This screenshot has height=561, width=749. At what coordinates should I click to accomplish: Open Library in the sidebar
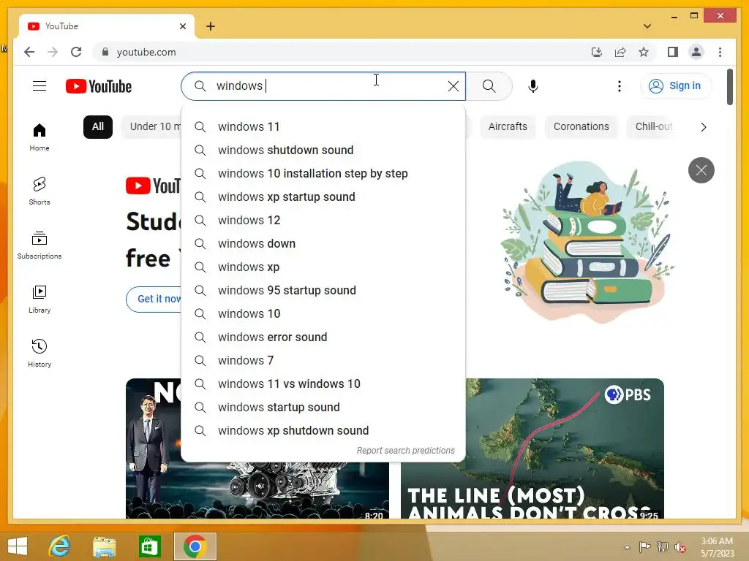click(39, 299)
